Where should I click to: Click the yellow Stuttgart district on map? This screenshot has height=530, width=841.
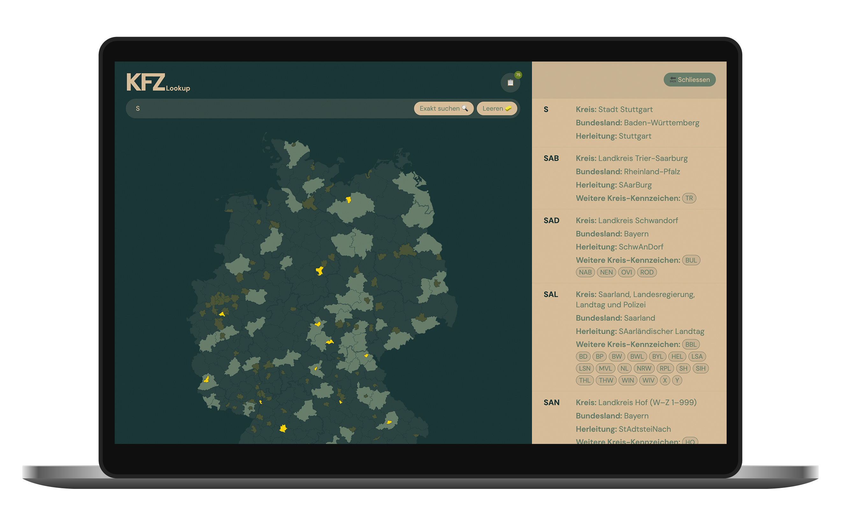283,428
